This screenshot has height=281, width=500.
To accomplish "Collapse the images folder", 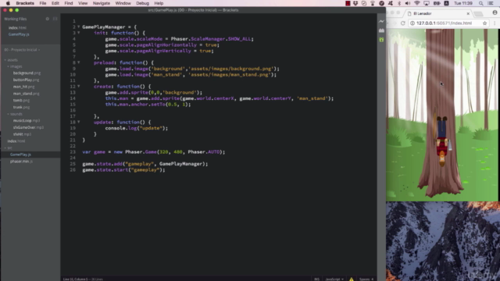I will [x=9, y=66].
